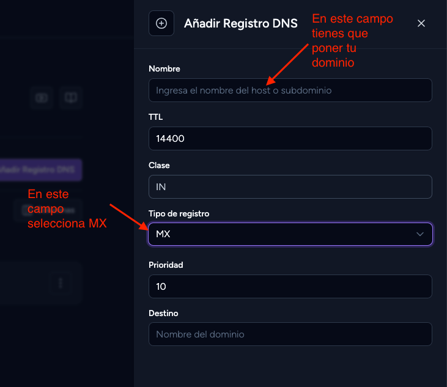This screenshot has height=387, width=447.
Task: Click the Añadir Registro DNS panel title
Action: click(240, 23)
